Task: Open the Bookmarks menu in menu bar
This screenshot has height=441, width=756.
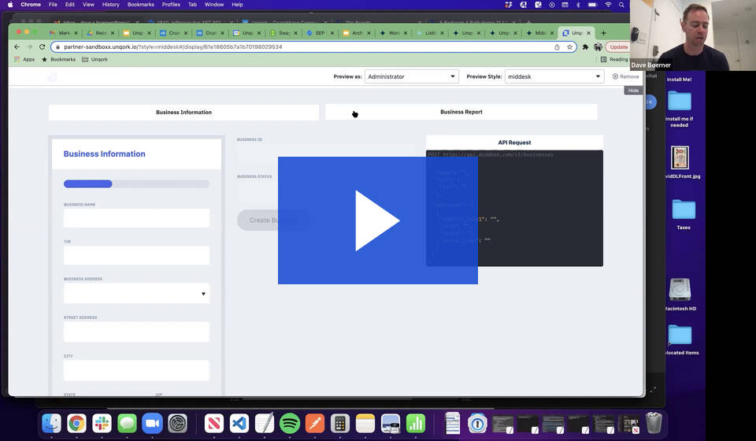Action: pyautogui.click(x=141, y=5)
